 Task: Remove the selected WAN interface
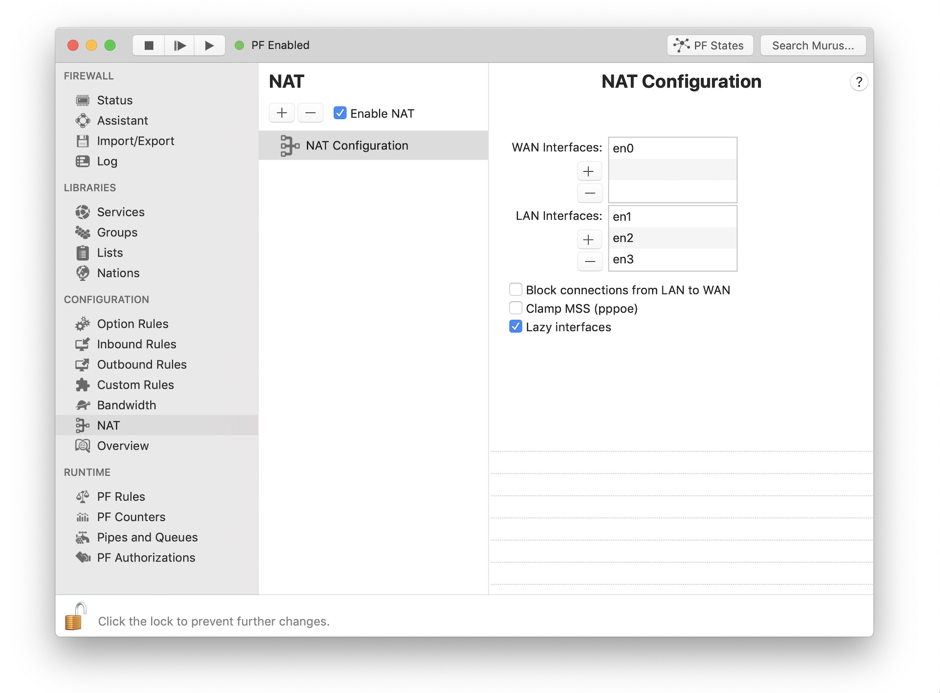[x=589, y=193]
